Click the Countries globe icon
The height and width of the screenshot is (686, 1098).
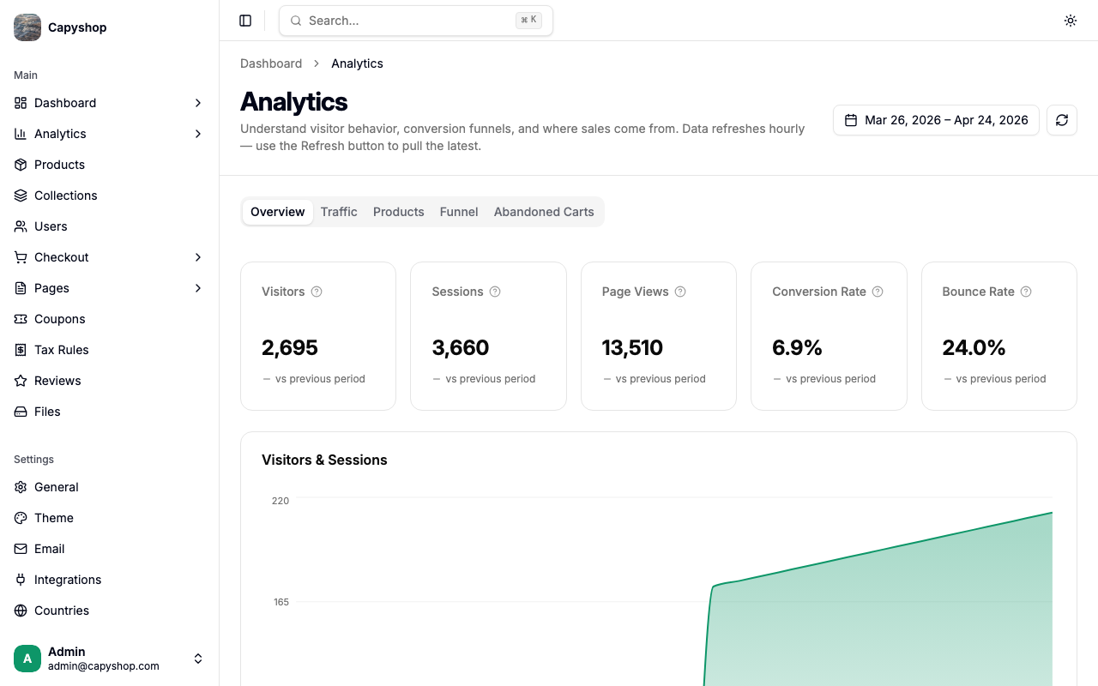pos(21,611)
